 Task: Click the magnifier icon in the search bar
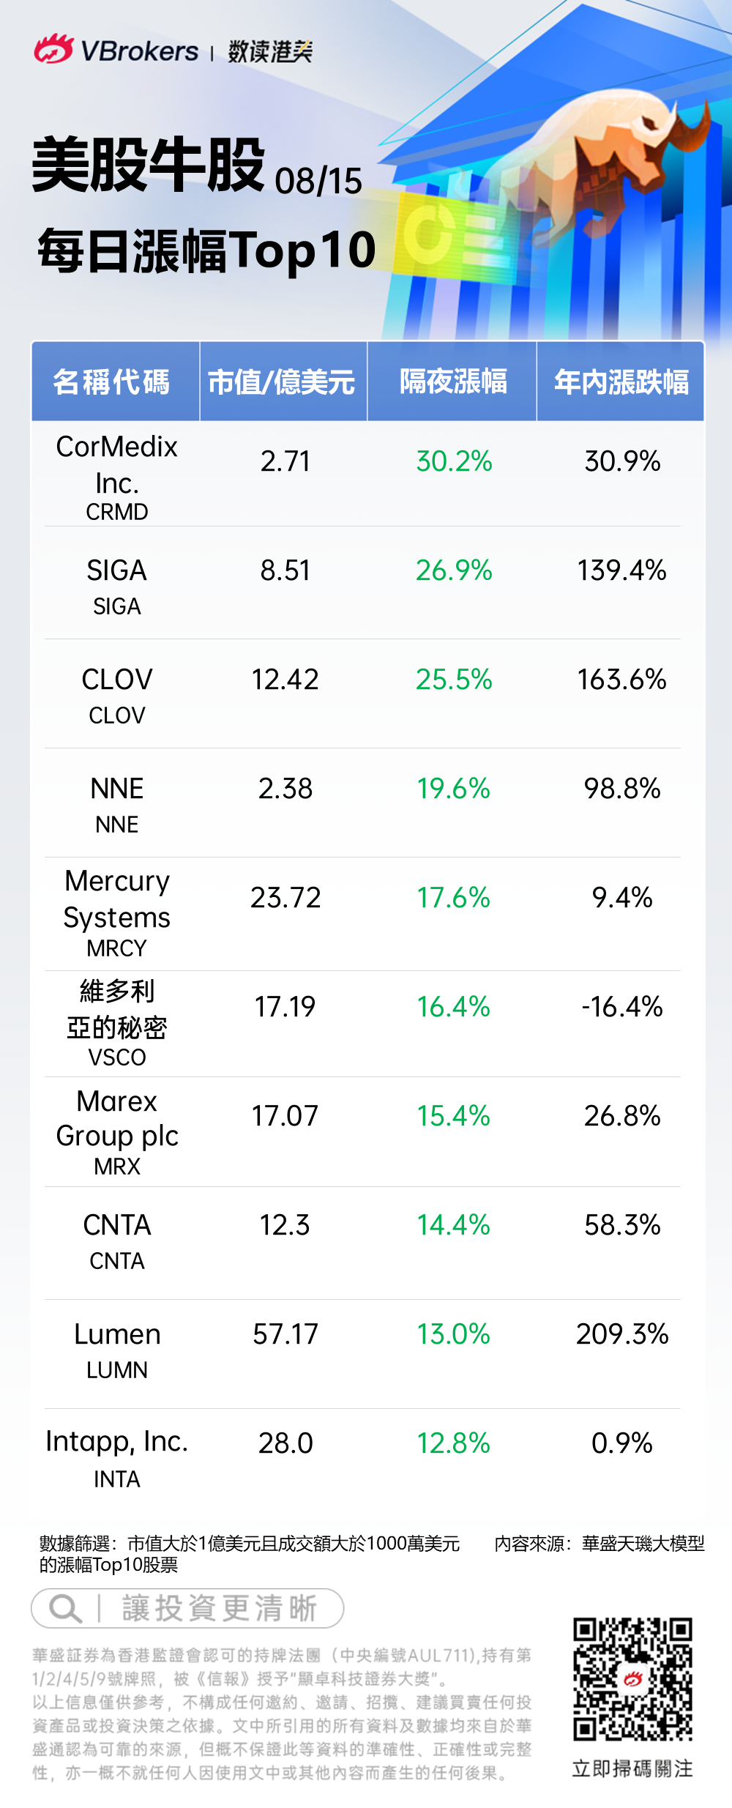(64, 1609)
